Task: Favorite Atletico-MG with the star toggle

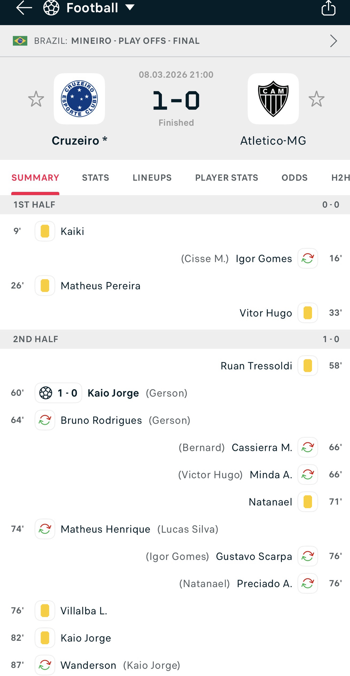Action: 316,99
